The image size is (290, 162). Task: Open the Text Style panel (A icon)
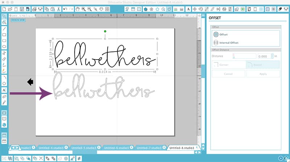coord(188,9)
